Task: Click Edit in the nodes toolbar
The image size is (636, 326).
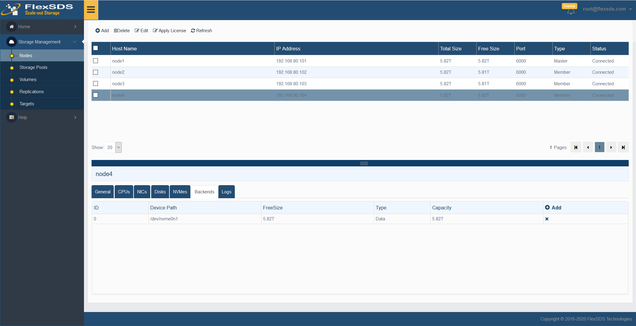Action: pos(141,31)
